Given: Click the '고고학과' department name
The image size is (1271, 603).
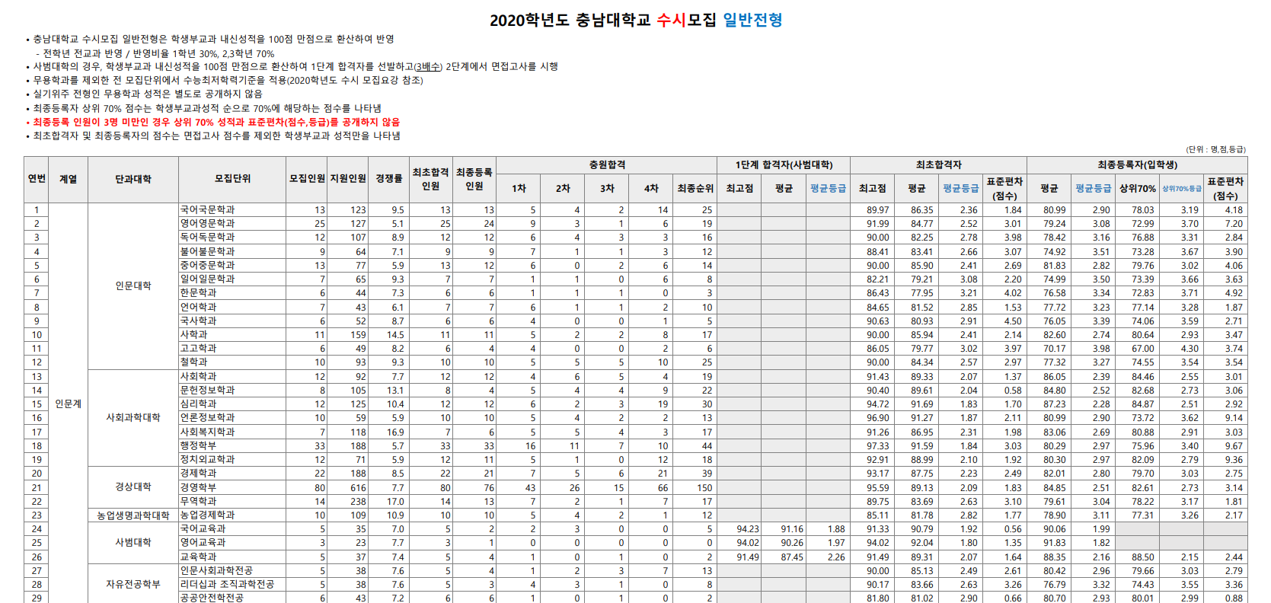Looking at the screenshot, I should point(198,348).
